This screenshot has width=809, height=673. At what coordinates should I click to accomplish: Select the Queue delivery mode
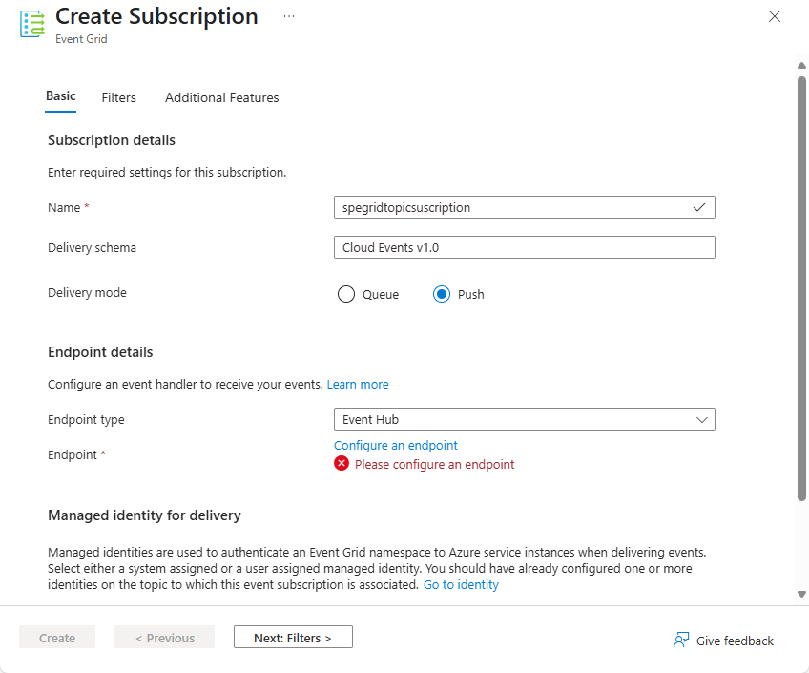coord(346,294)
